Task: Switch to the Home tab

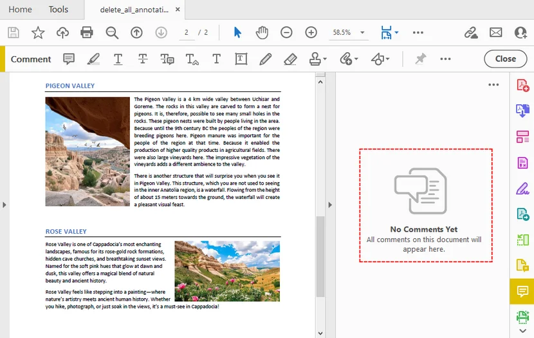Action: [20, 10]
